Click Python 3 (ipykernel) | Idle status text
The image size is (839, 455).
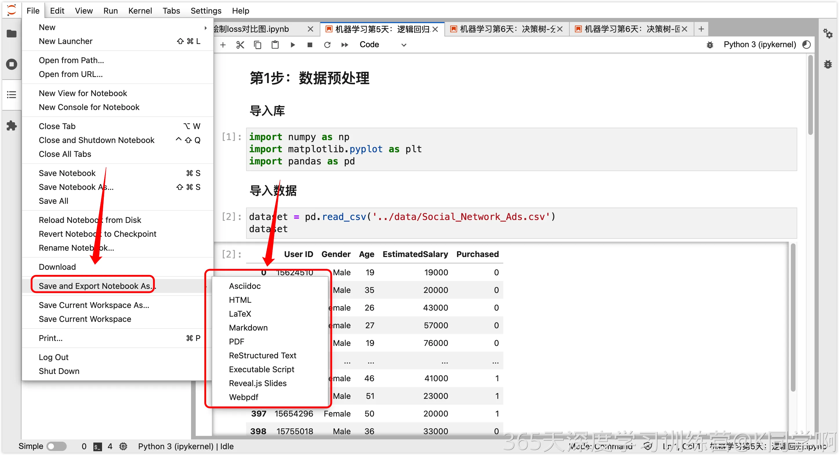pyautogui.click(x=186, y=446)
